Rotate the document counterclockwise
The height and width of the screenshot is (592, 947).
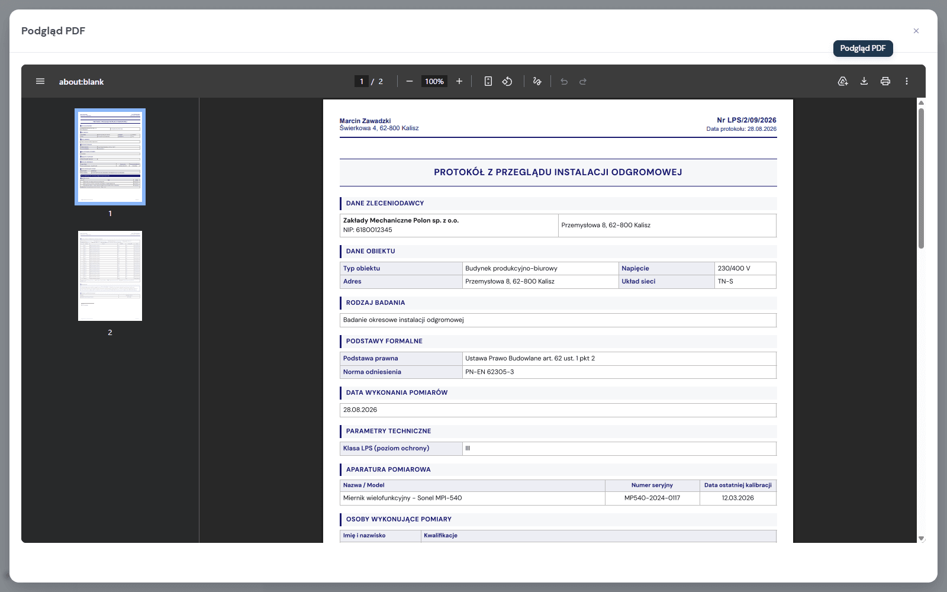507,81
